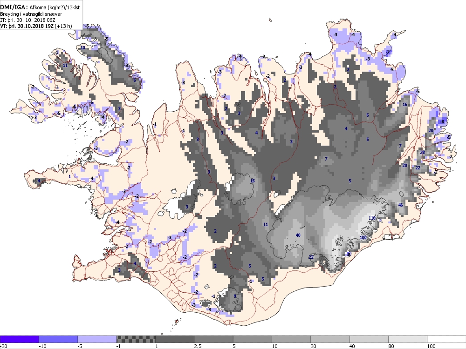The height and width of the screenshot is (349, 466).
Task: Click the '110' value on the southeast glacier
Action: [x=372, y=218]
